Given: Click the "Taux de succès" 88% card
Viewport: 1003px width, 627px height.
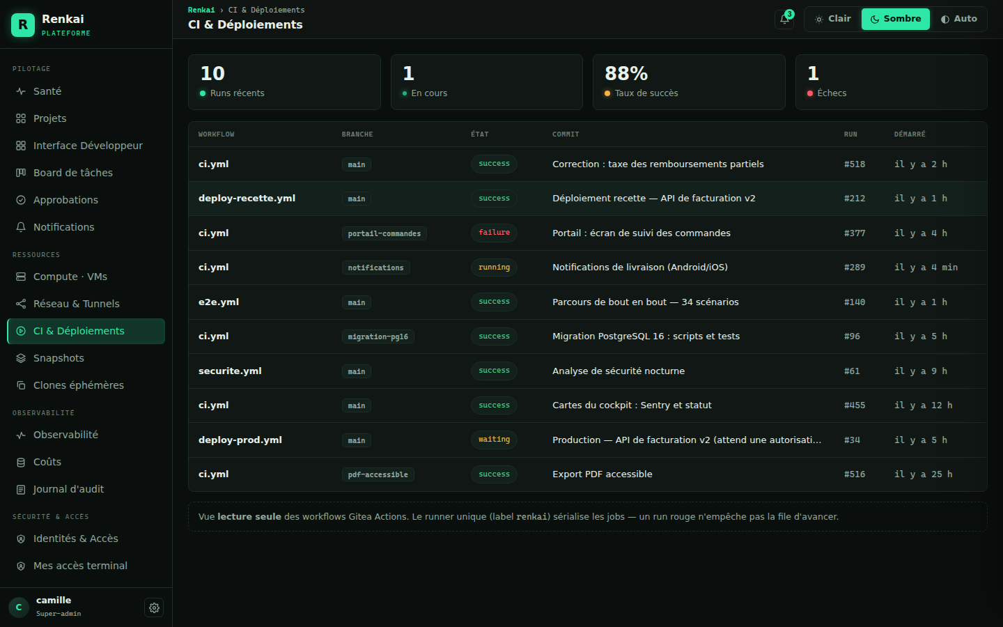Looking at the screenshot, I should click(689, 82).
